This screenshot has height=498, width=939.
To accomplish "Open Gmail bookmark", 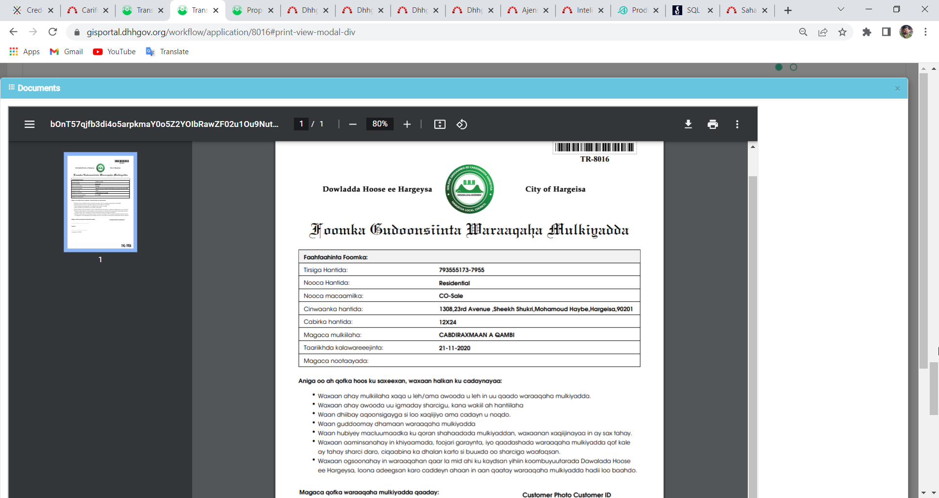I will coord(67,52).
